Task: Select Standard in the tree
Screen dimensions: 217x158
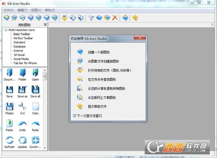Action: click(19, 42)
